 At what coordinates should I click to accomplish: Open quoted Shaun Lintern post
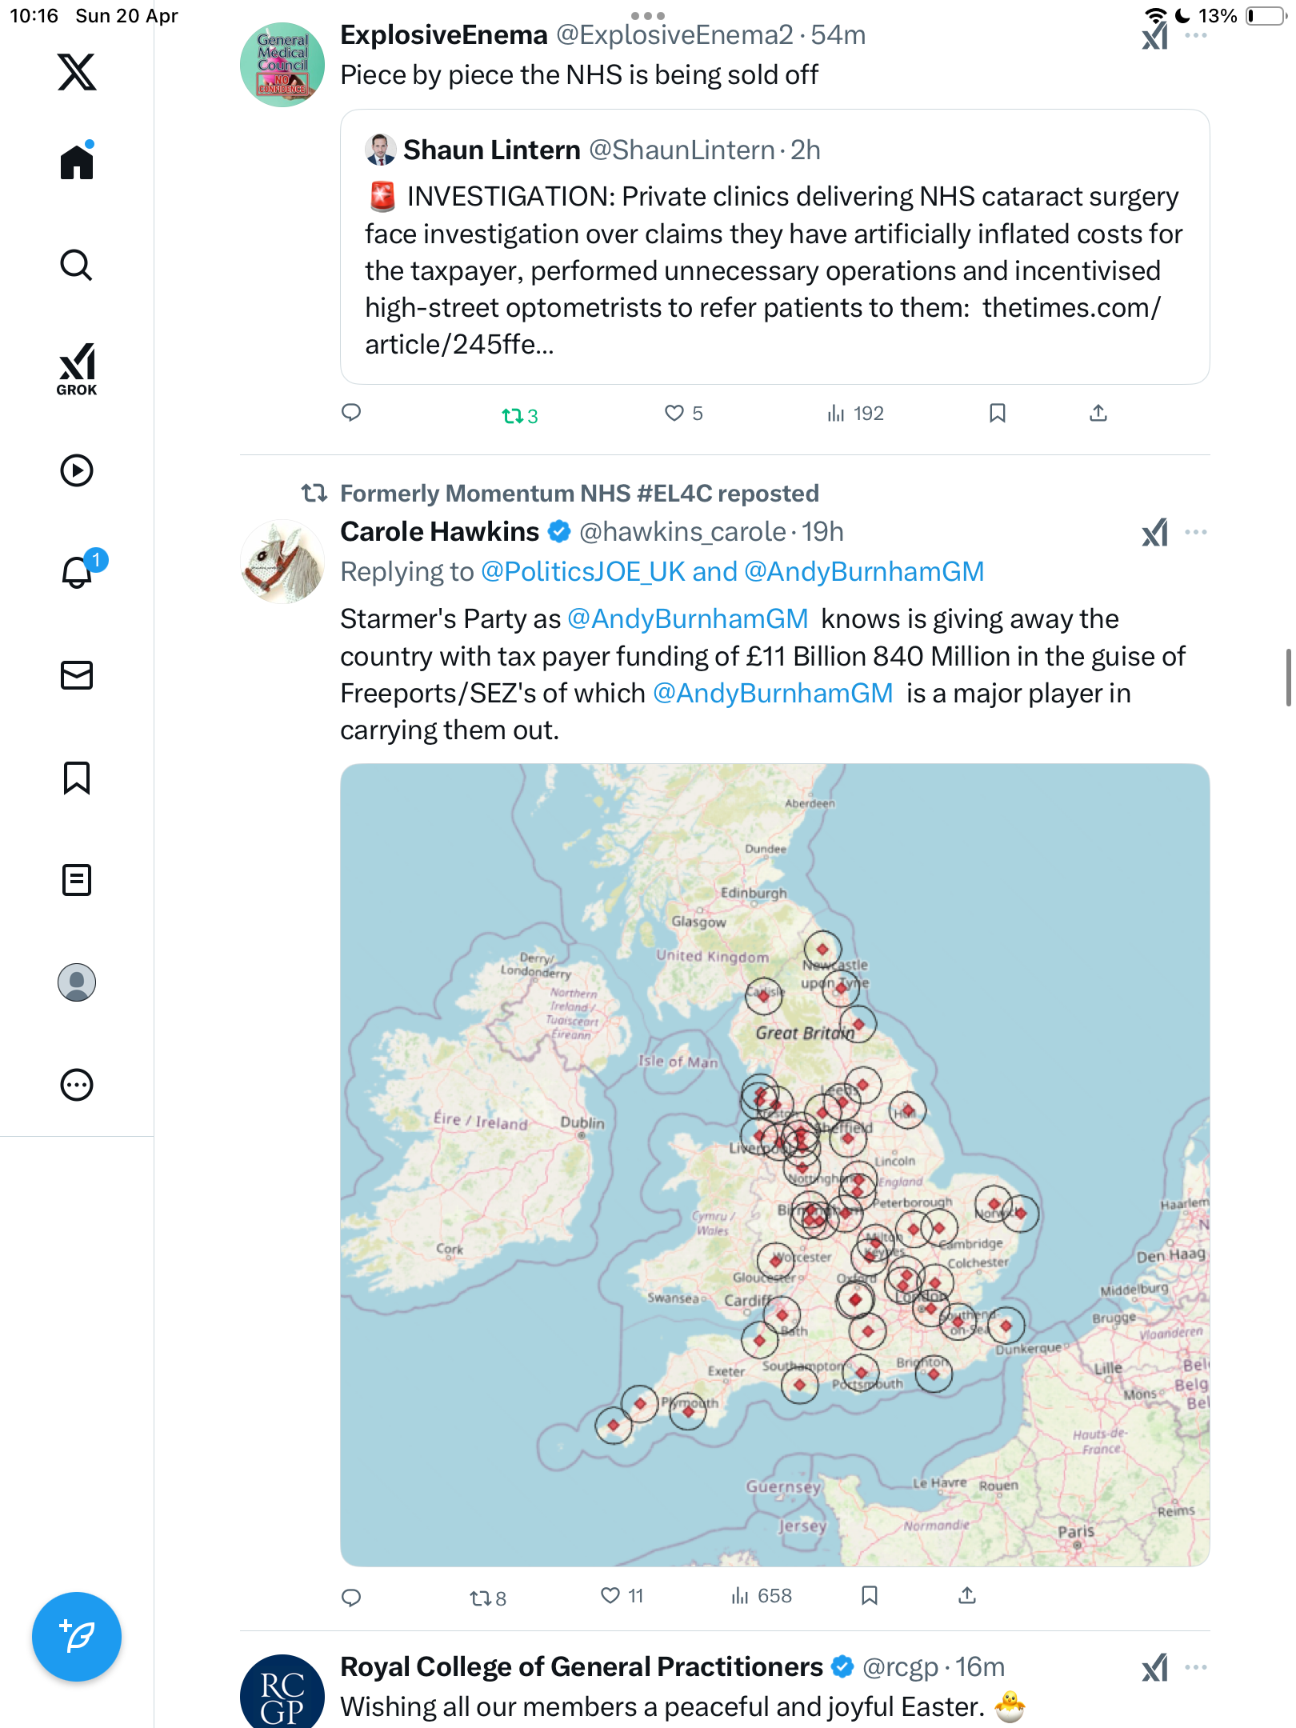[x=774, y=247]
